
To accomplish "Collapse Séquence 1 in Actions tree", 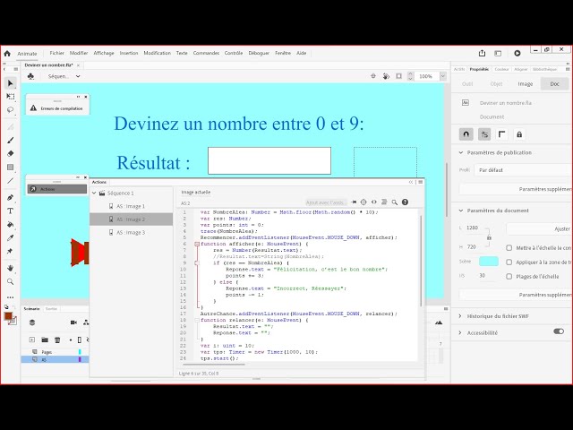I will pyautogui.click(x=94, y=193).
